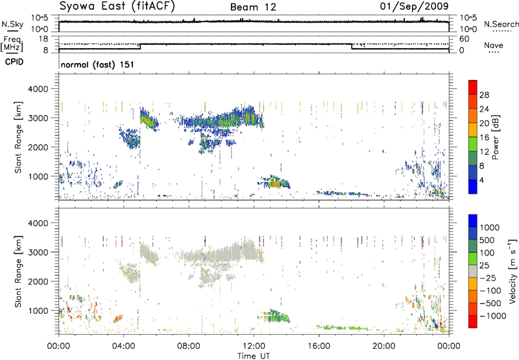519x360 pixels.
Task: Click the 'Syowa East (fitACF)' title
Action: tap(117, 6)
